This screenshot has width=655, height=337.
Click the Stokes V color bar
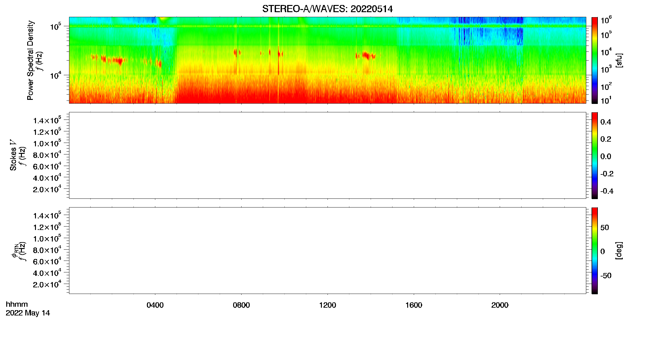tap(595, 155)
